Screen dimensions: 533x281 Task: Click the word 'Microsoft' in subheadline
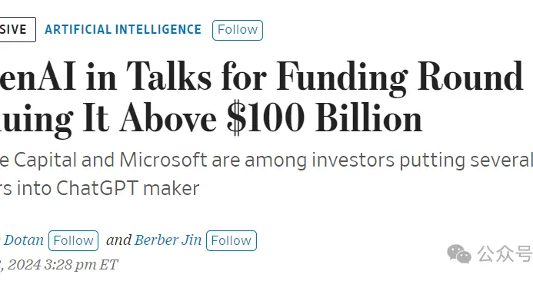click(163, 160)
